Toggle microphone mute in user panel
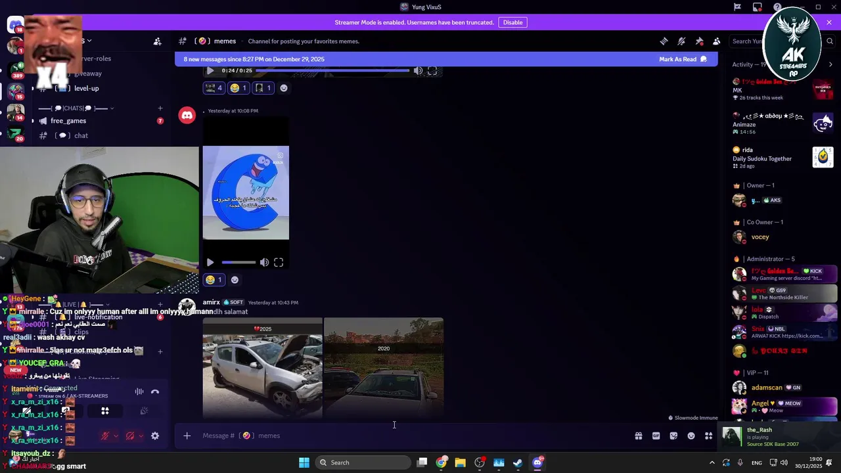This screenshot has height=473, width=841. [104, 436]
